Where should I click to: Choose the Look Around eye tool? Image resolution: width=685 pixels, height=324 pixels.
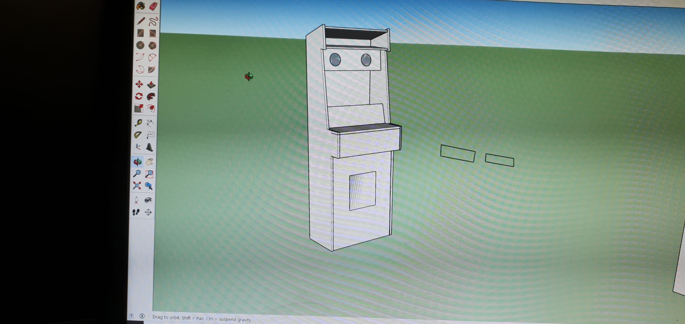(x=148, y=200)
